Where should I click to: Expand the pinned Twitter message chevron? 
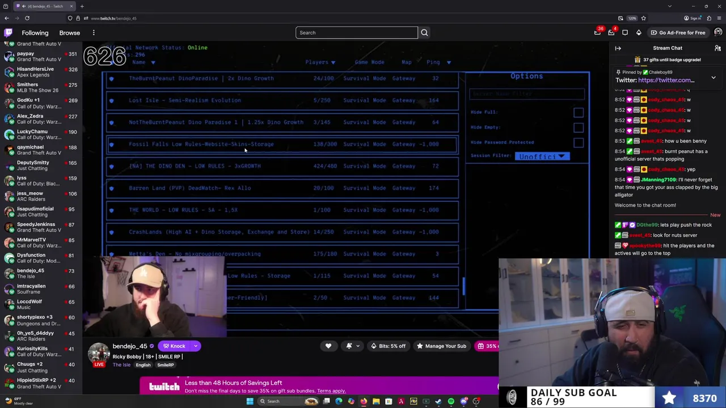(x=714, y=77)
